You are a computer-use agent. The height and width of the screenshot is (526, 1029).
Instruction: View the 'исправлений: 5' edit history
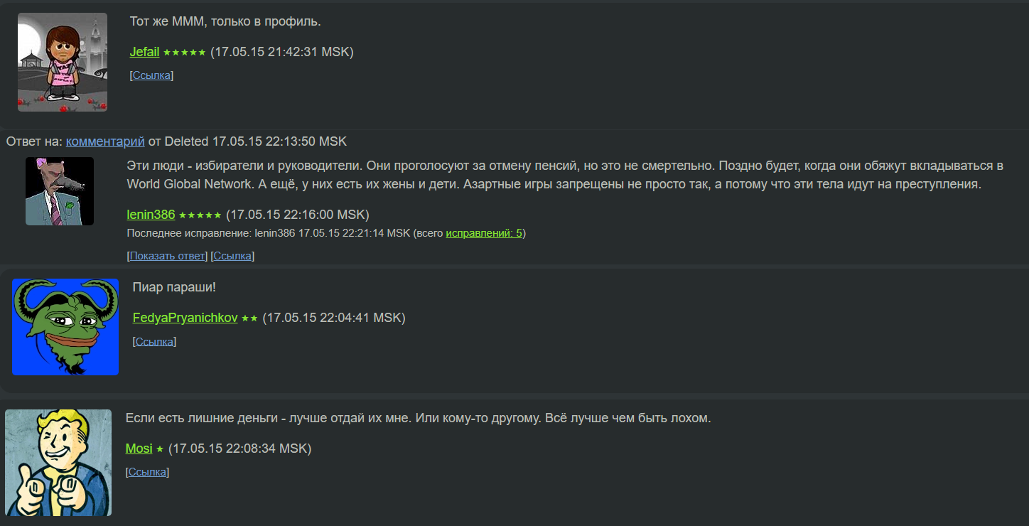point(484,233)
